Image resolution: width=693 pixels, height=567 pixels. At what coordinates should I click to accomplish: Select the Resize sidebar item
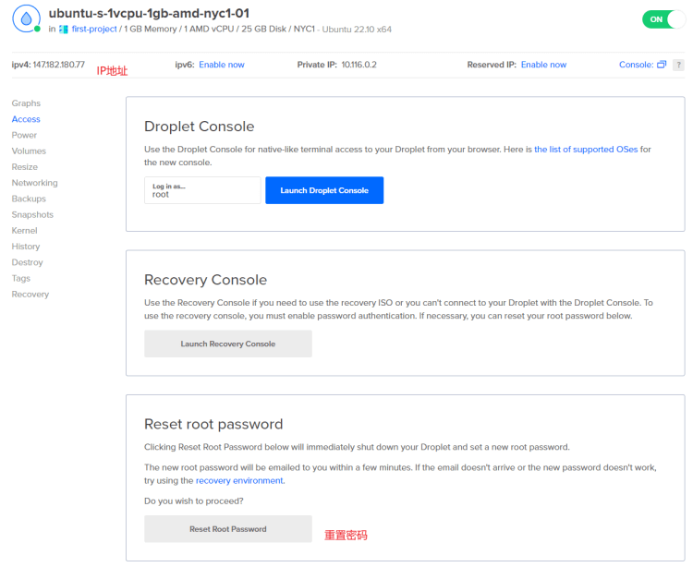(25, 167)
